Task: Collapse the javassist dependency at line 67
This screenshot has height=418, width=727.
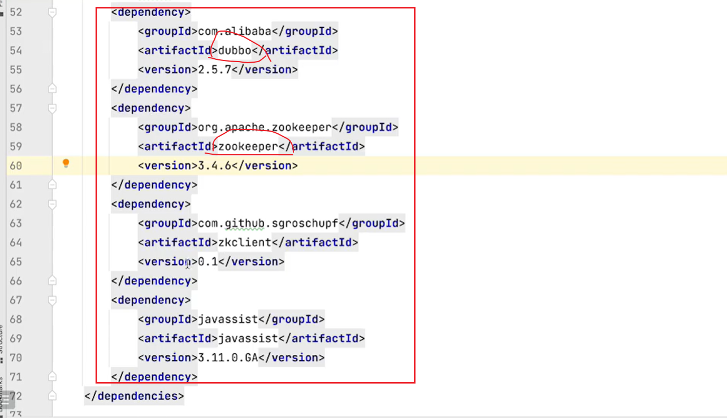Action: 52,300
